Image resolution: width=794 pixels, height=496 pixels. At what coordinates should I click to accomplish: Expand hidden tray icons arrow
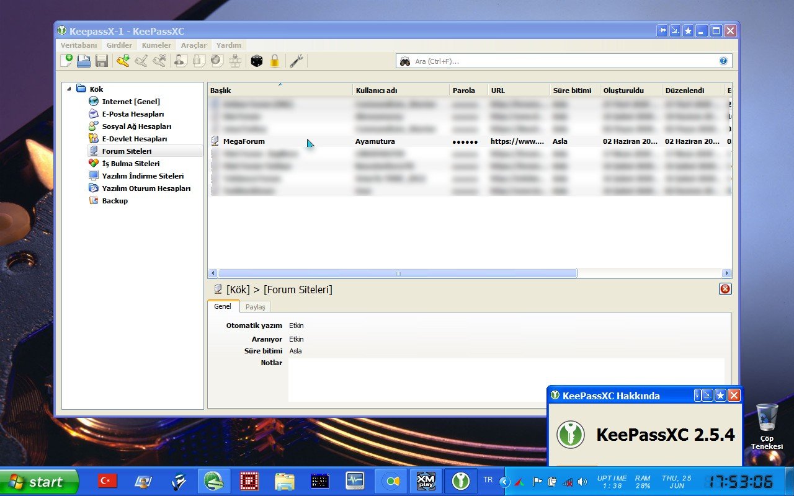504,482
